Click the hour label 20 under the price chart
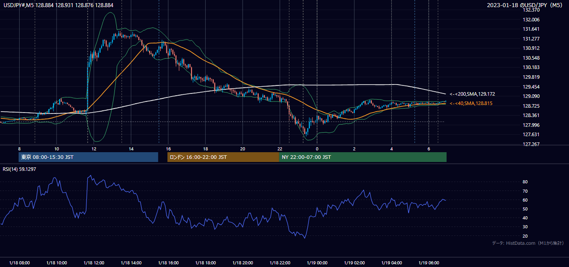 pos(243,149)
